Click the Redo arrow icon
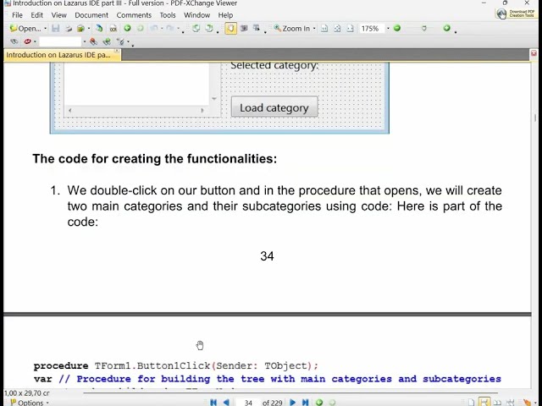Image resolution: width=542 pixels, height=406 pixels. coord(169,28)
